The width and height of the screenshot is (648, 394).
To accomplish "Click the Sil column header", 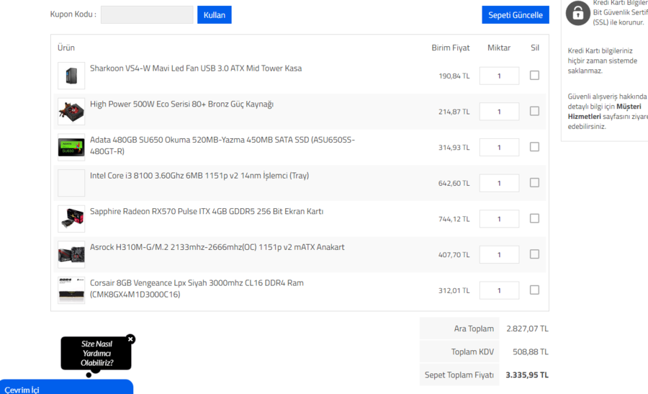I will [x=535, y=48].
